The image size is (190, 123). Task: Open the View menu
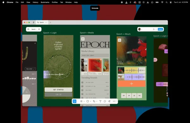tap(28, 2)
